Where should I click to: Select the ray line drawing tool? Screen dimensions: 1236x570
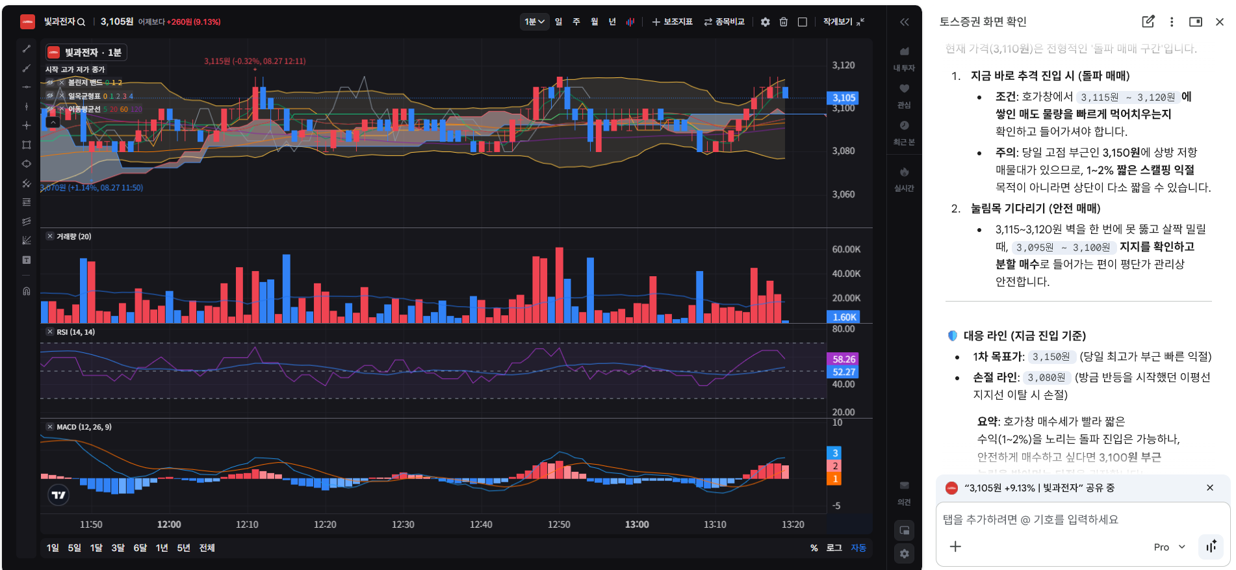[27, 68]
